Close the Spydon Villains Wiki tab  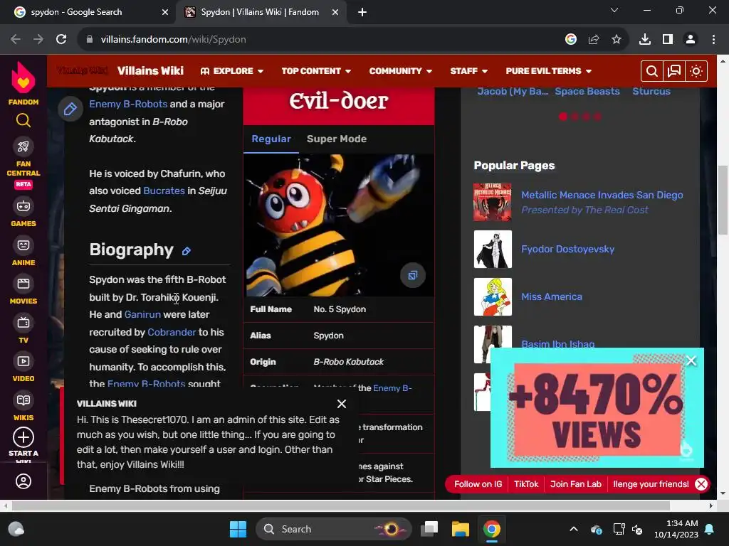335,12
